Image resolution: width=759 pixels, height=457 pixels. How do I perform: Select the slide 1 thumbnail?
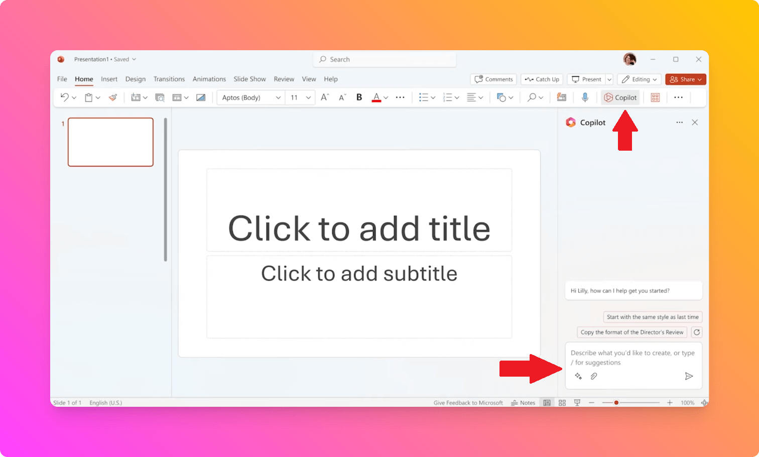[x=110, y=142]
